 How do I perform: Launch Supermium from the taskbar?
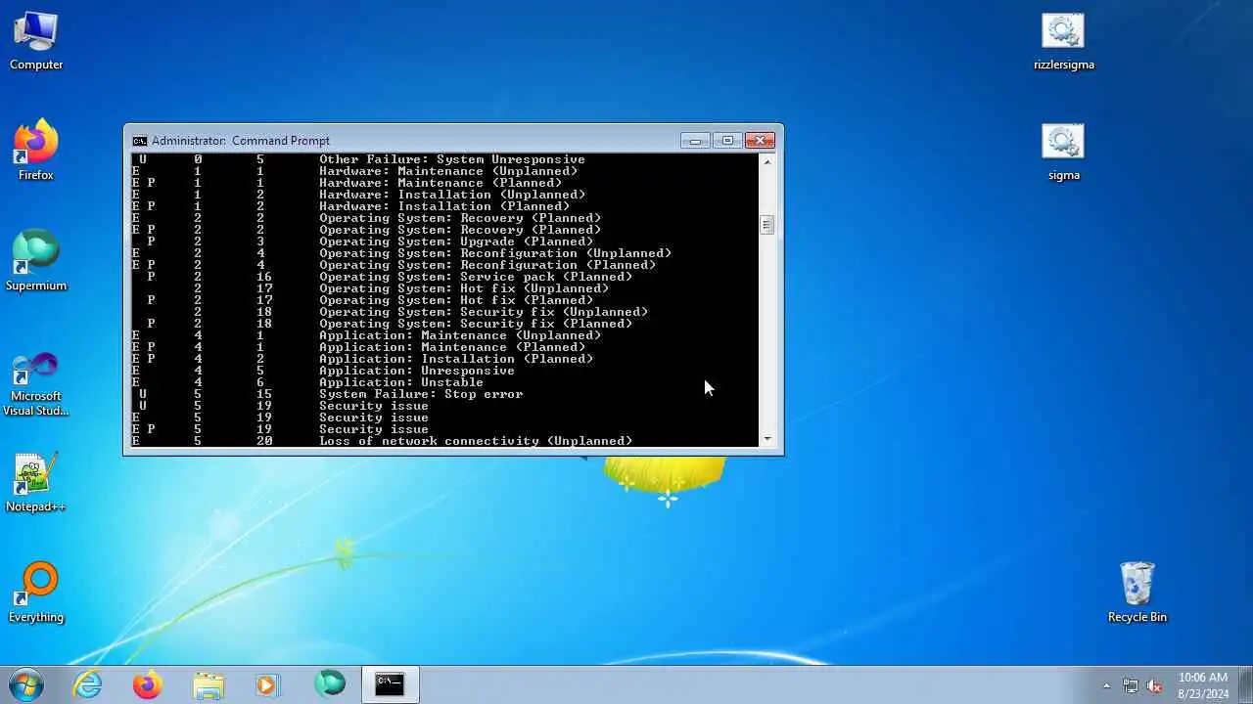330,685
